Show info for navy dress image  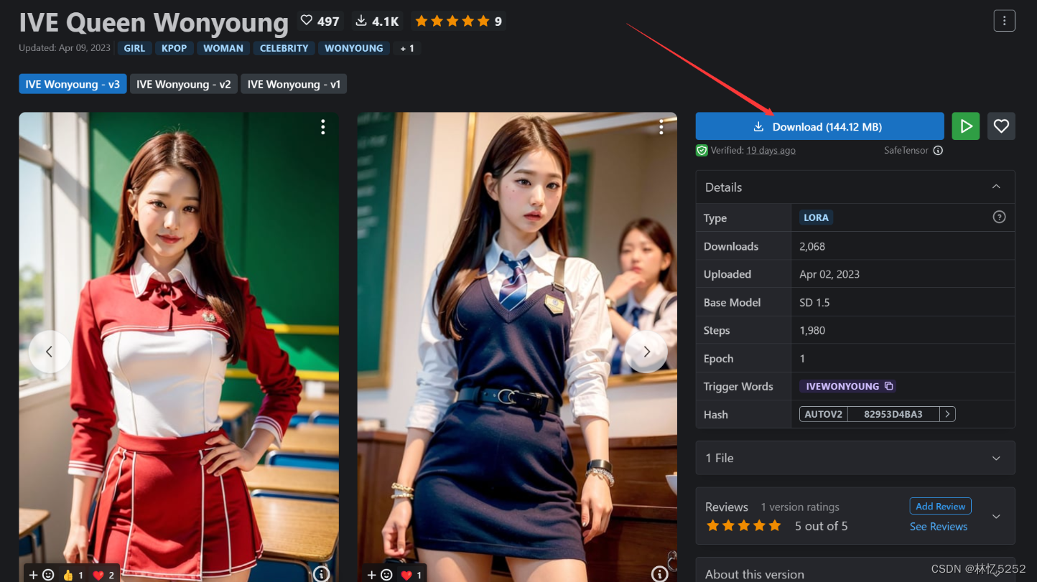(x=659, y=573)
